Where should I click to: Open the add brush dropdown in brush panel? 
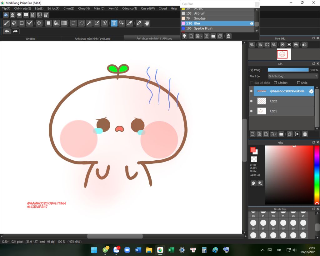pyautogui.click(x=201, y=36)
